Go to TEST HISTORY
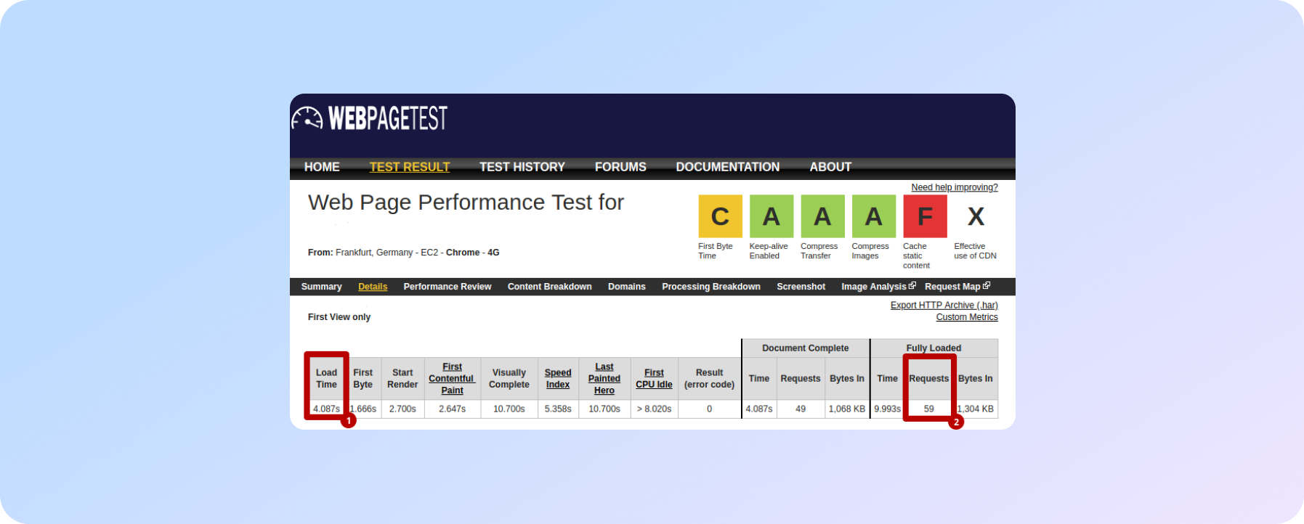1304x524 pixels. click(x=522, y=167)
